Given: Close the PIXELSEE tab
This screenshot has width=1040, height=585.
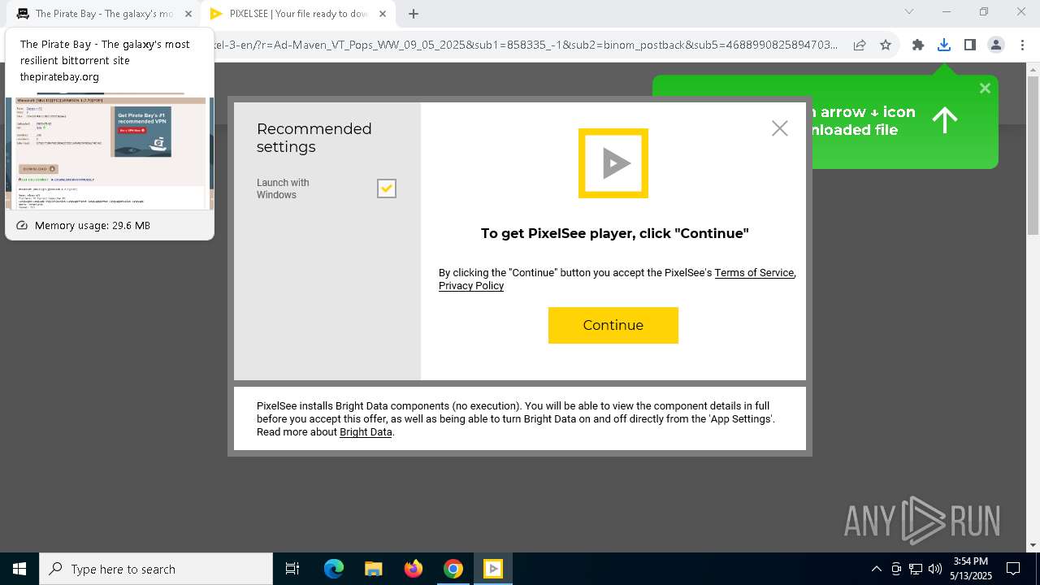Looking at the screenshot, I should 383,14.
